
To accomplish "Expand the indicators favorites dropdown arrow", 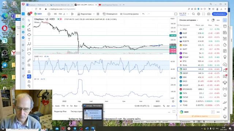I will 94,14.
